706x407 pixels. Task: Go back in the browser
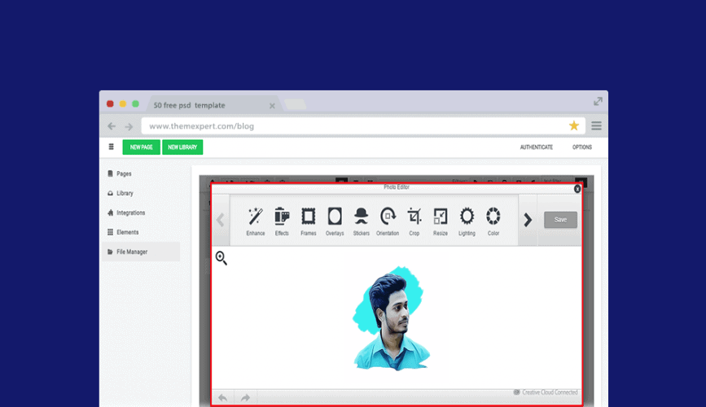pyautogui.click(x=112, y=126)
